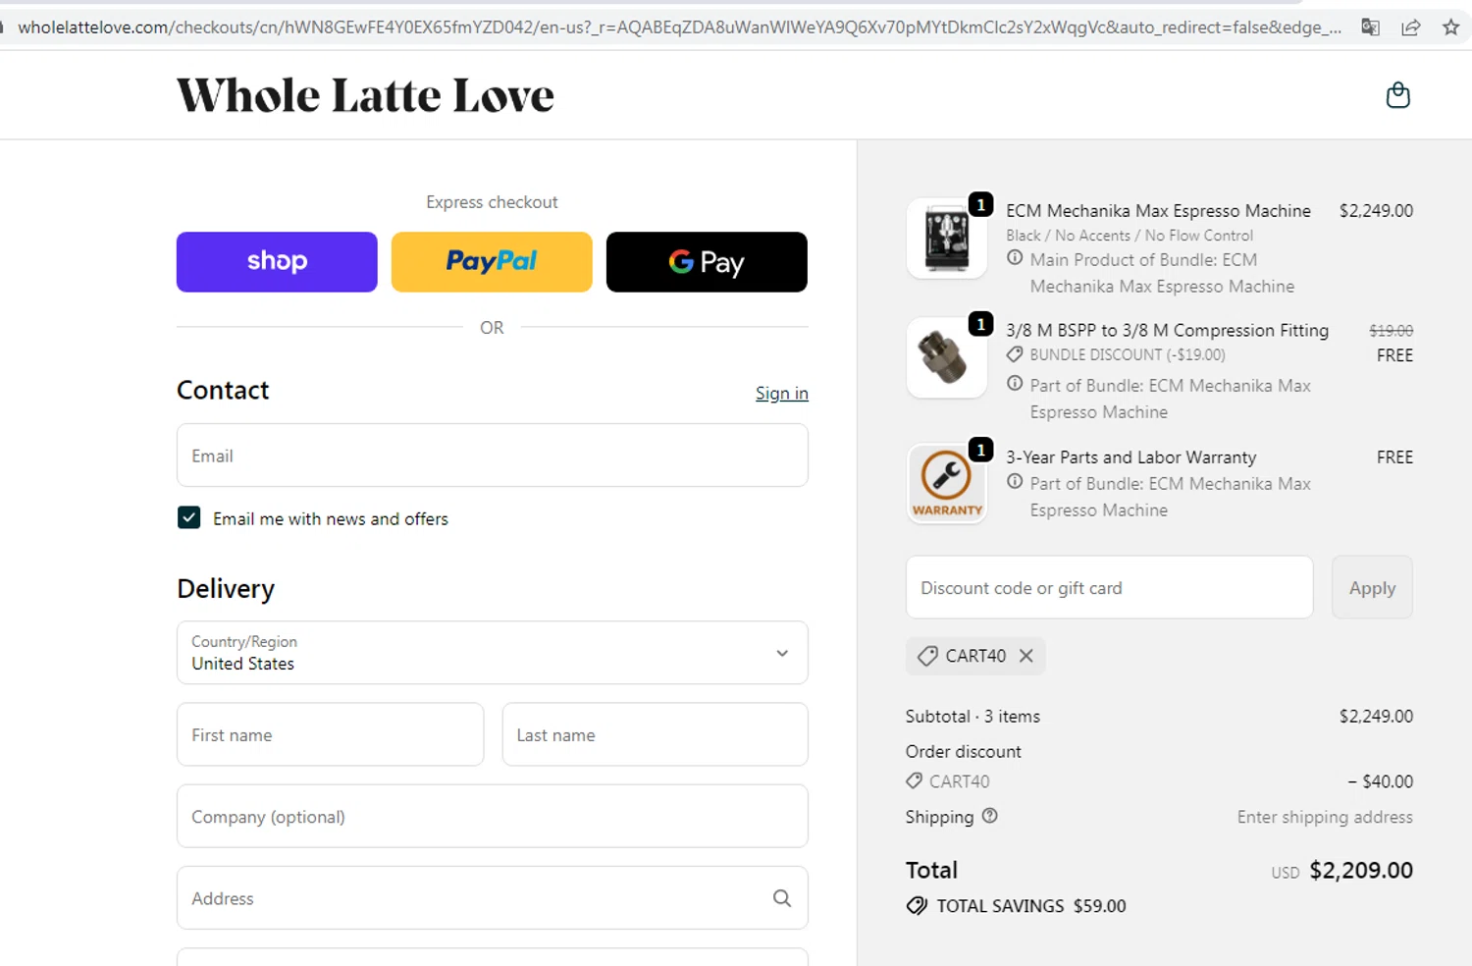The image size is (1472, 966).
Task: Remove the CART40 discount code
Action: tap(1025, 655)
